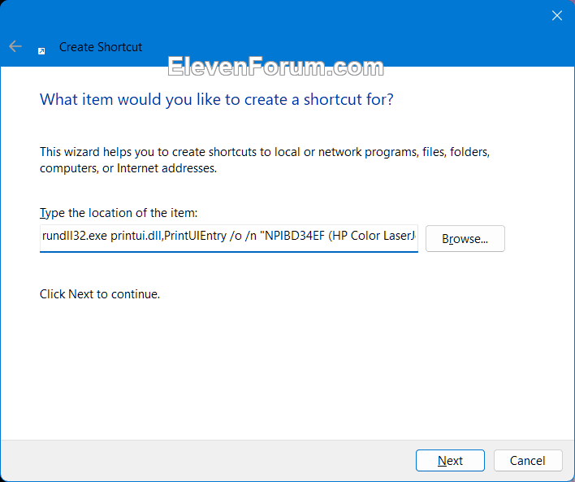Click the "Click Next to continue." text
Image resolution: width=575 pixels, height=482 pixels.
click(x=100, y=294)
